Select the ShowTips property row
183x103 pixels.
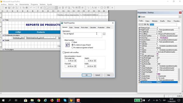tap(158, 38)
